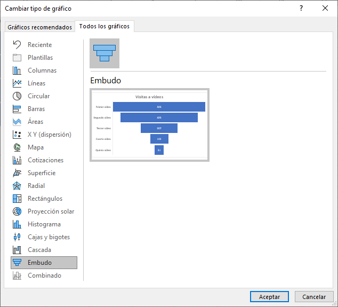Pick the Circular pie chart icon
Viewport: 338px width, 307px height.
click(x=17, y=96)
